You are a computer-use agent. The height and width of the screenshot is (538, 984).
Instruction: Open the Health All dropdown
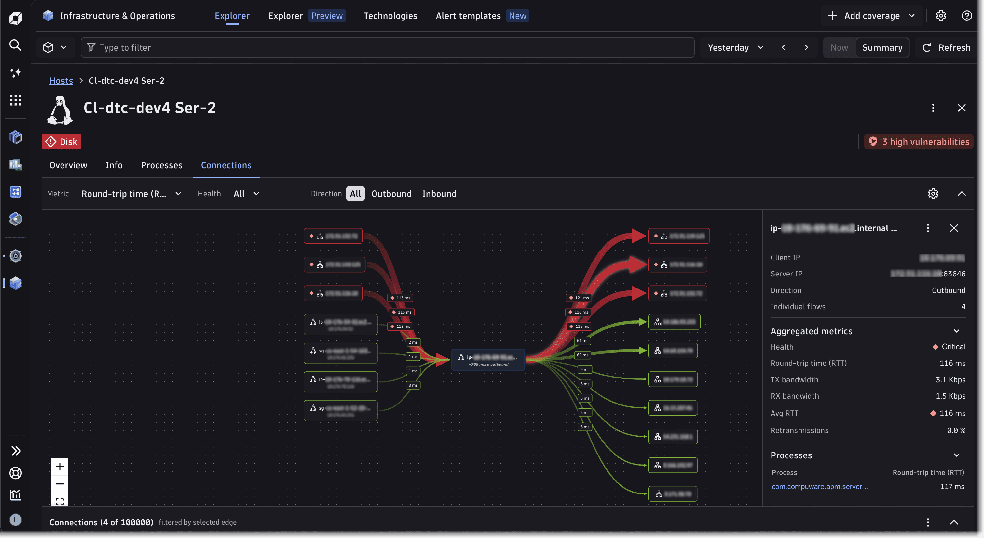[x=246, y=194]
